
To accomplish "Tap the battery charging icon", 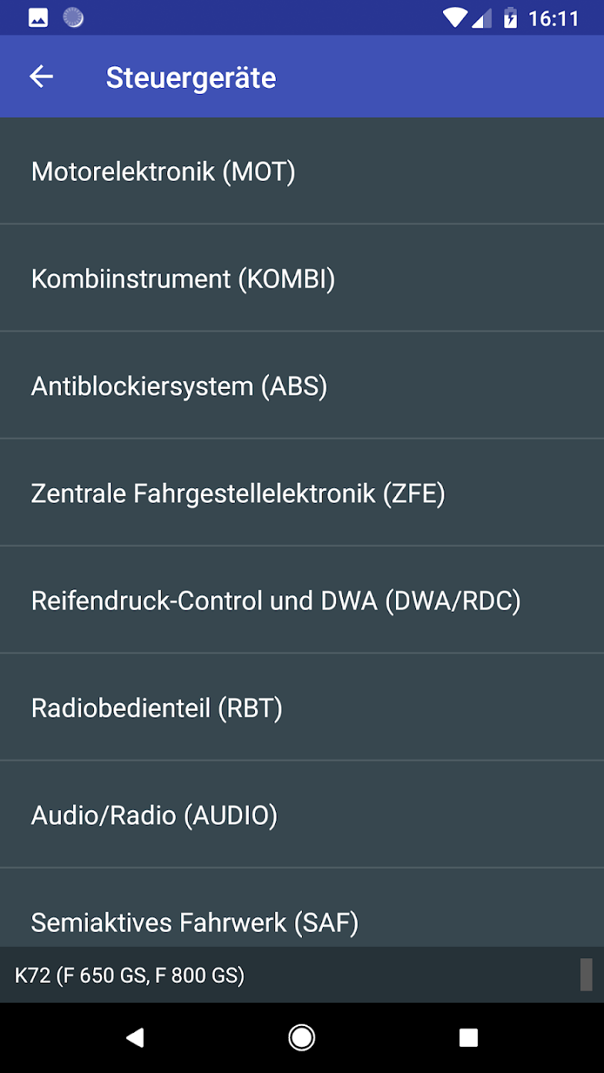I will click(511, 18).
